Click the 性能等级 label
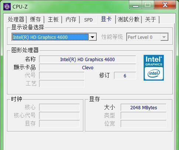Viewport: 179px width, 150px height. [x=112, y=37]
